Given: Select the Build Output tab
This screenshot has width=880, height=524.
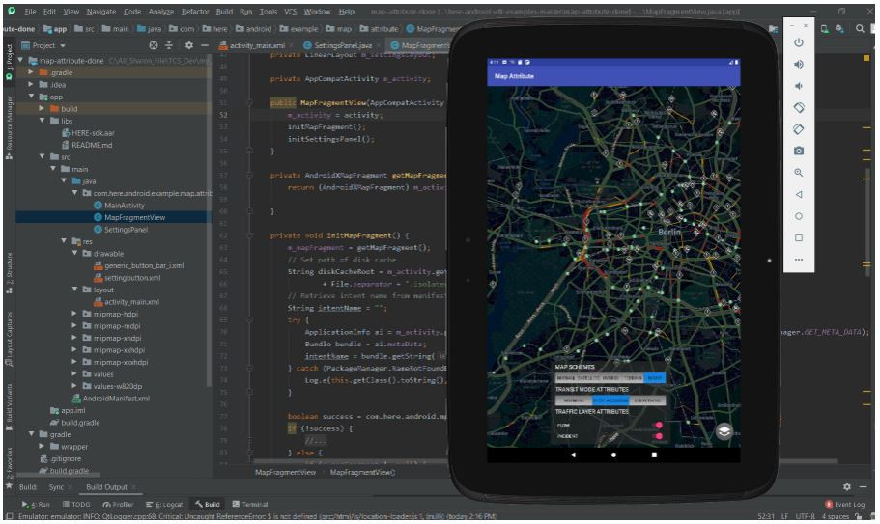Looking at the screenshot, I should tap(106, 487).
